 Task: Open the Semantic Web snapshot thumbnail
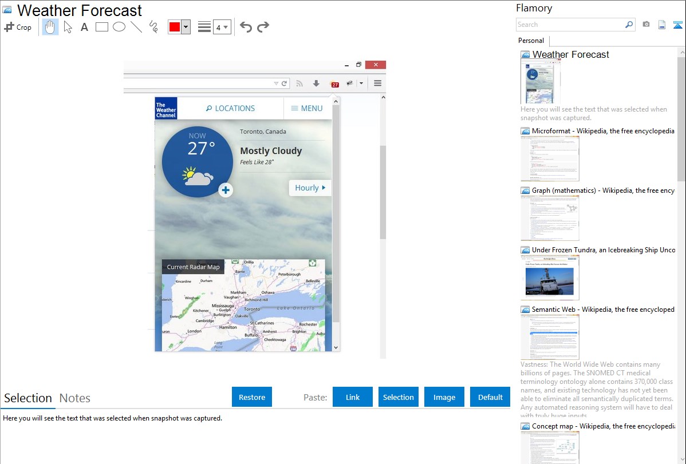click(550, 336)
